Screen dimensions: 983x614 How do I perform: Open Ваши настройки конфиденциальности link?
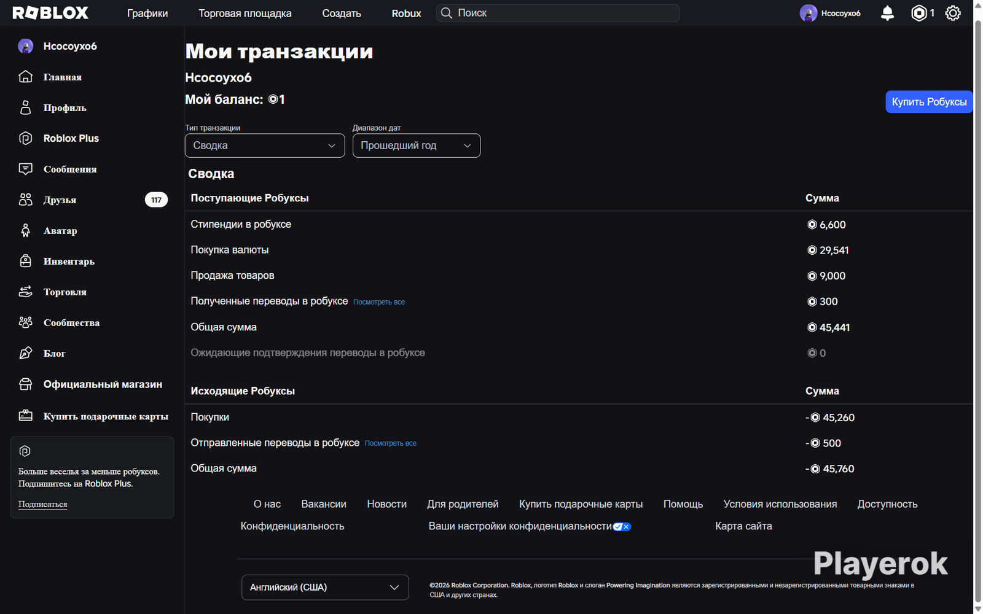520,526
